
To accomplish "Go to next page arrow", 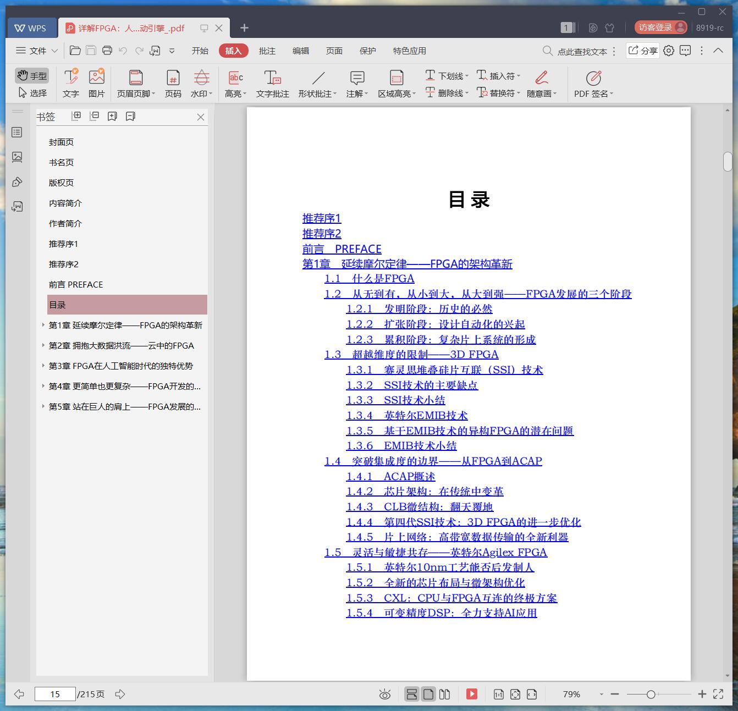I will [120, 694].
